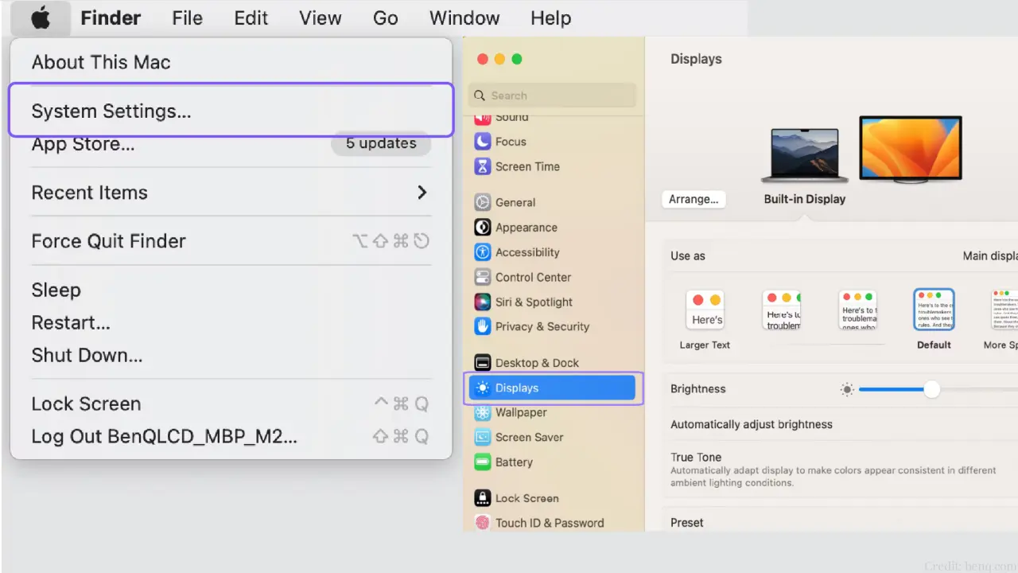Click the search magnifier icon
The height and width of the screenshot is (573, 1018).
point(480,95)
